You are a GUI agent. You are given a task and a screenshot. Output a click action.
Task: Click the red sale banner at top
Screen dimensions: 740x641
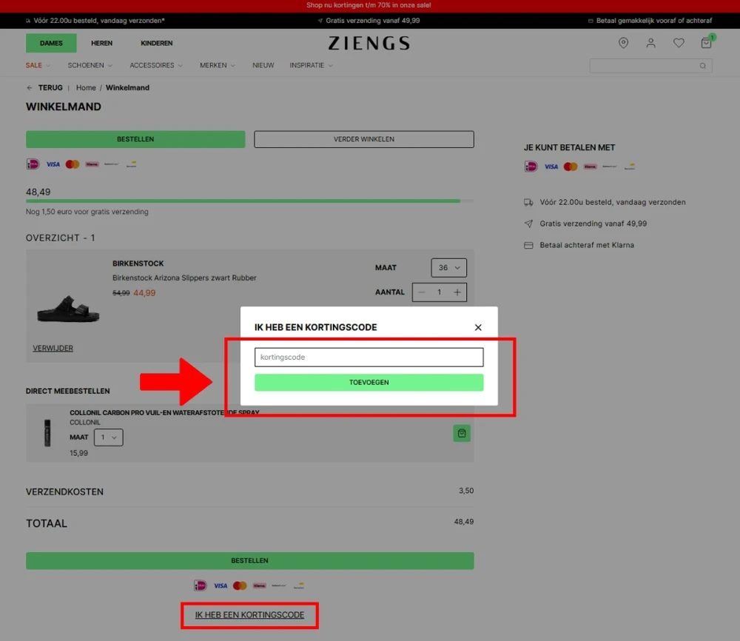point(369,6)
